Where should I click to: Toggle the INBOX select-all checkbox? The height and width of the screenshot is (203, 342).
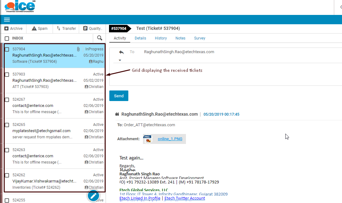coord(7,39)
